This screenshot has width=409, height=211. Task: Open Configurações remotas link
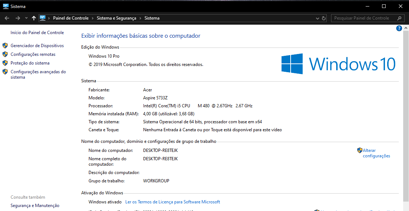point(33,54)
